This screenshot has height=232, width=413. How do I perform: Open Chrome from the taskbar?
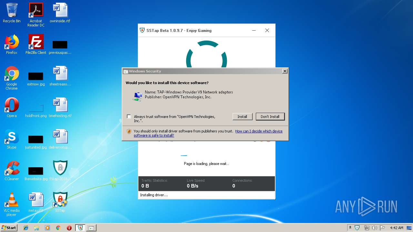point(58,228)
